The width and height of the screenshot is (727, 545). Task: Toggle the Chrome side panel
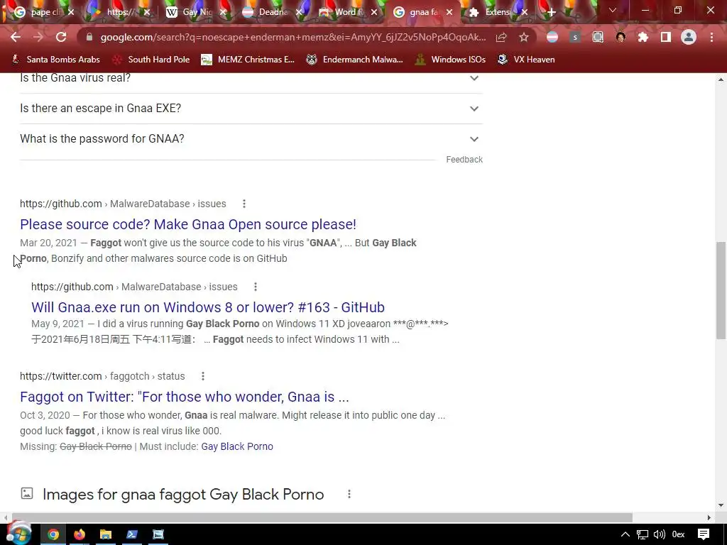pyautogui.click(x=666, y=37)
